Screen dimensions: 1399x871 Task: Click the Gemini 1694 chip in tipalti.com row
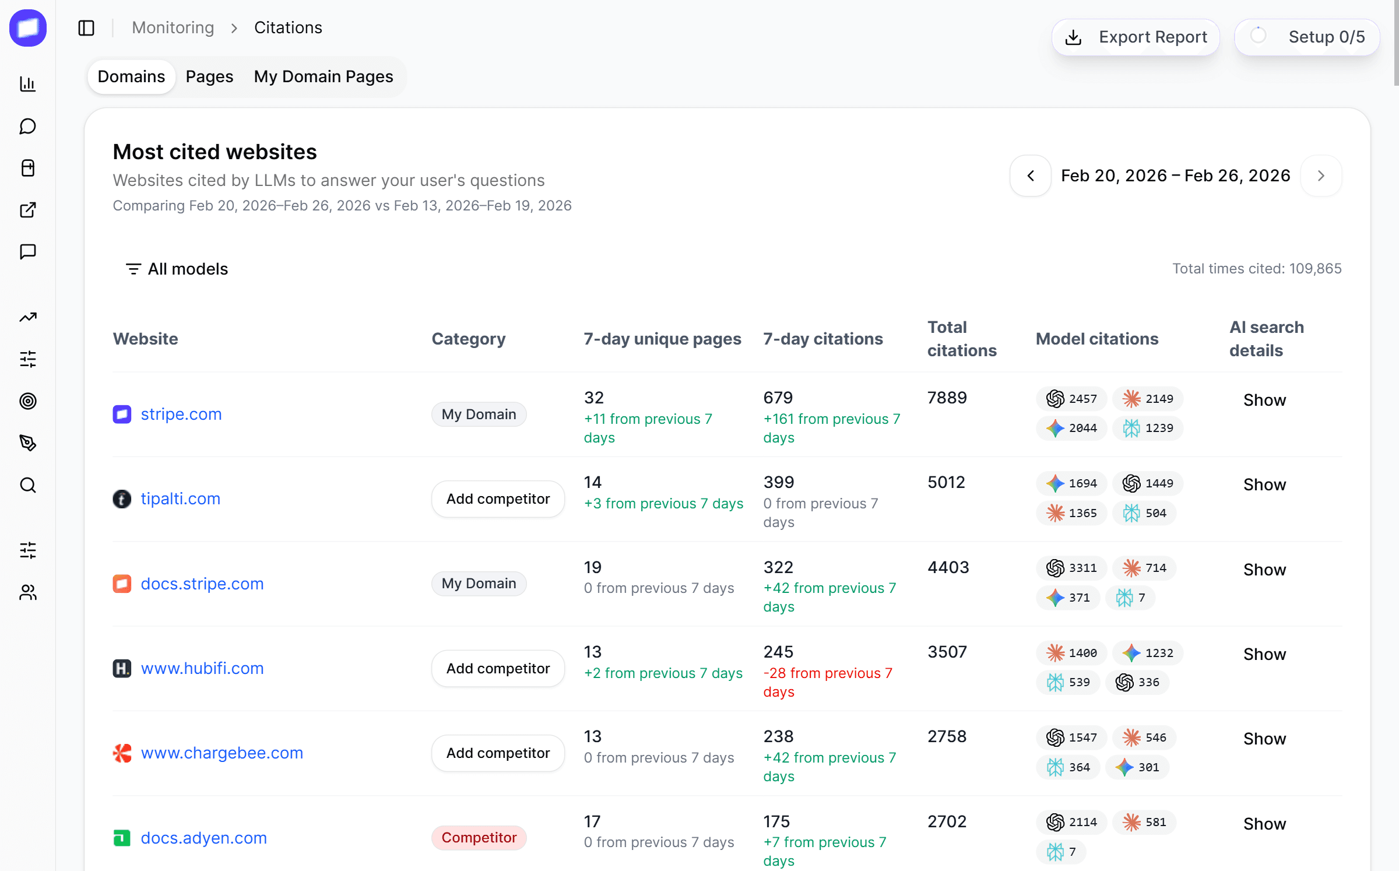pyautogui.click(x=1071, y=483)
